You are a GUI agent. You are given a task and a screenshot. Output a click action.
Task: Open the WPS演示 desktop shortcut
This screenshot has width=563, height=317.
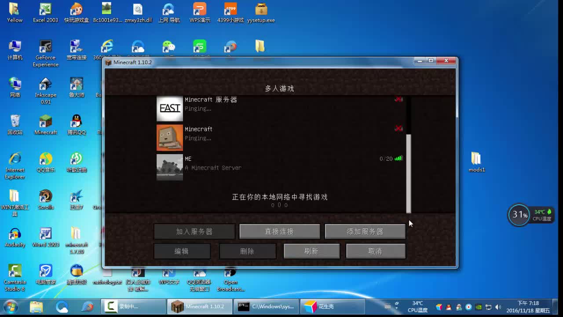click(200, 13)
